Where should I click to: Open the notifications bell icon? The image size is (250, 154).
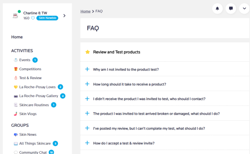(217, 9)
